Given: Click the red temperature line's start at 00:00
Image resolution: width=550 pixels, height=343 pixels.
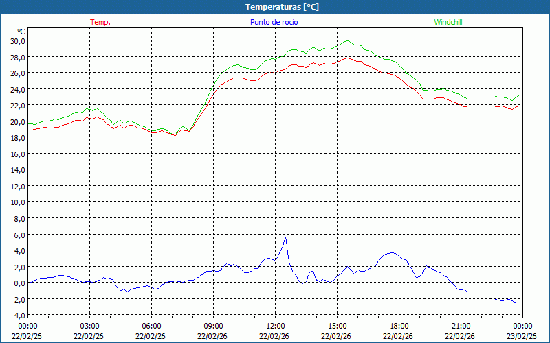Looking at the screenshot, I should (29, 130).
